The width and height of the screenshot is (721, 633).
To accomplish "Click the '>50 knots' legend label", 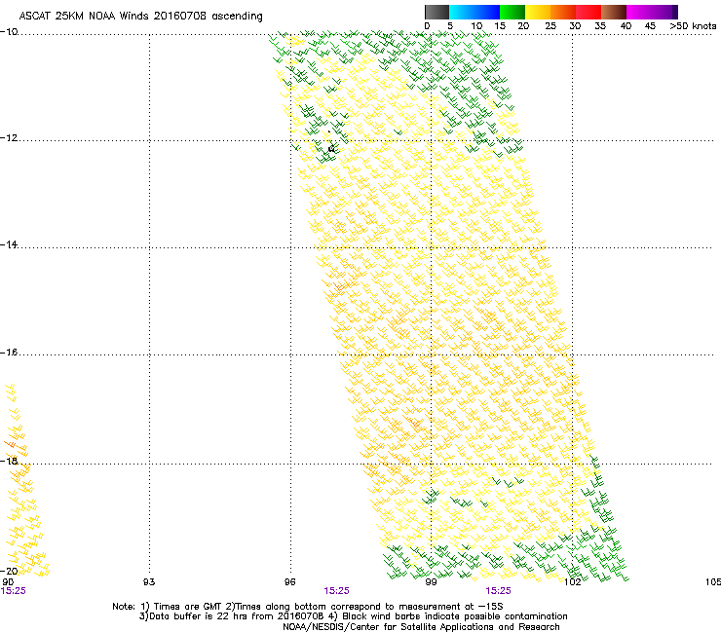I will (693, 26).
